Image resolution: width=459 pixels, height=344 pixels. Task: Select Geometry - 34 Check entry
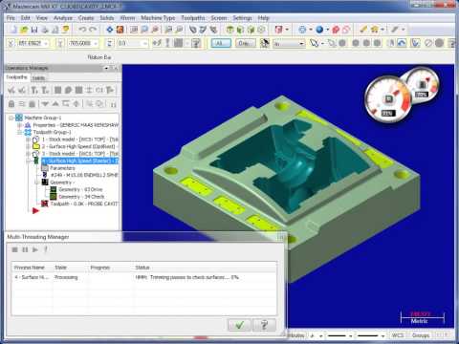click(81, 197)
